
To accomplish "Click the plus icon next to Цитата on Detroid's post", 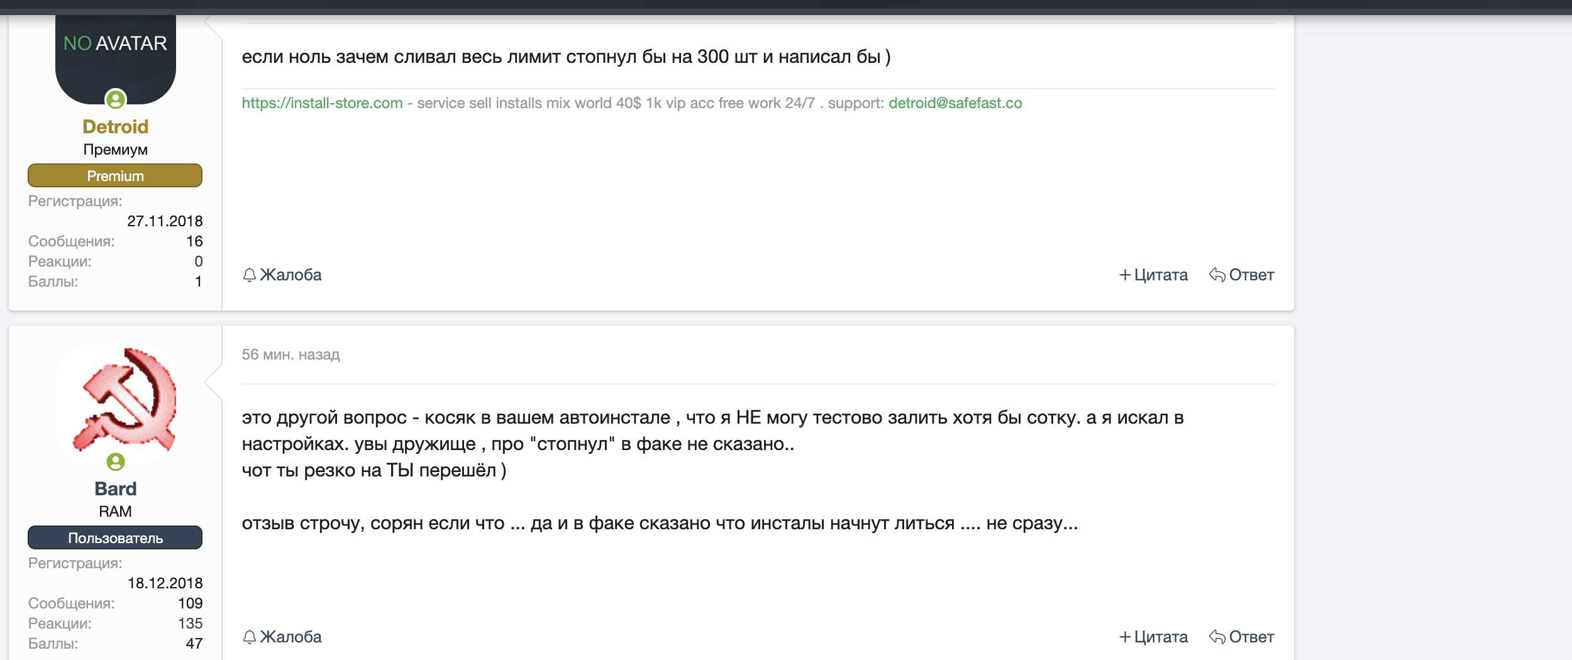I will pos(1124,275).
